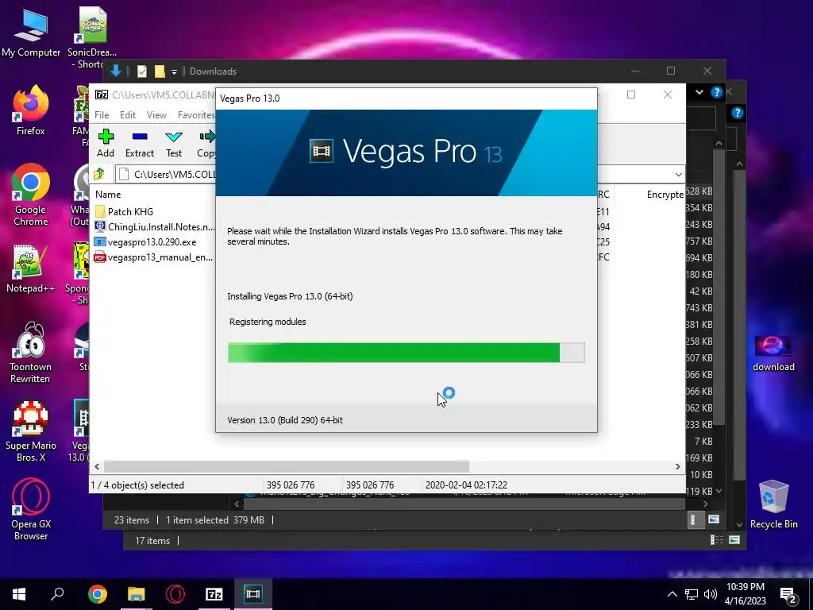Open Toontown Rewritten desktop shortcut
Image resolution: width=813 pixels, height=610 pixels.
pos(31,353)
